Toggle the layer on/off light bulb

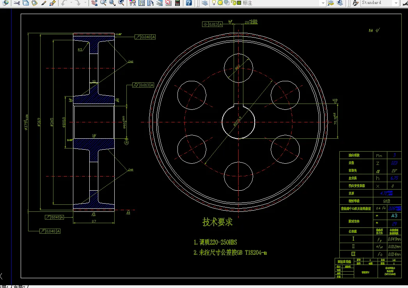click(214, 3)
